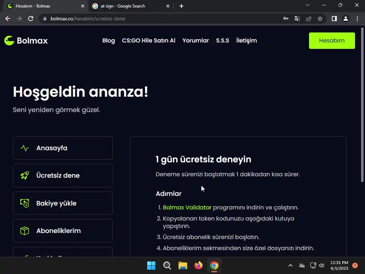Open File Explorer from taskbar

pos(183,265)
